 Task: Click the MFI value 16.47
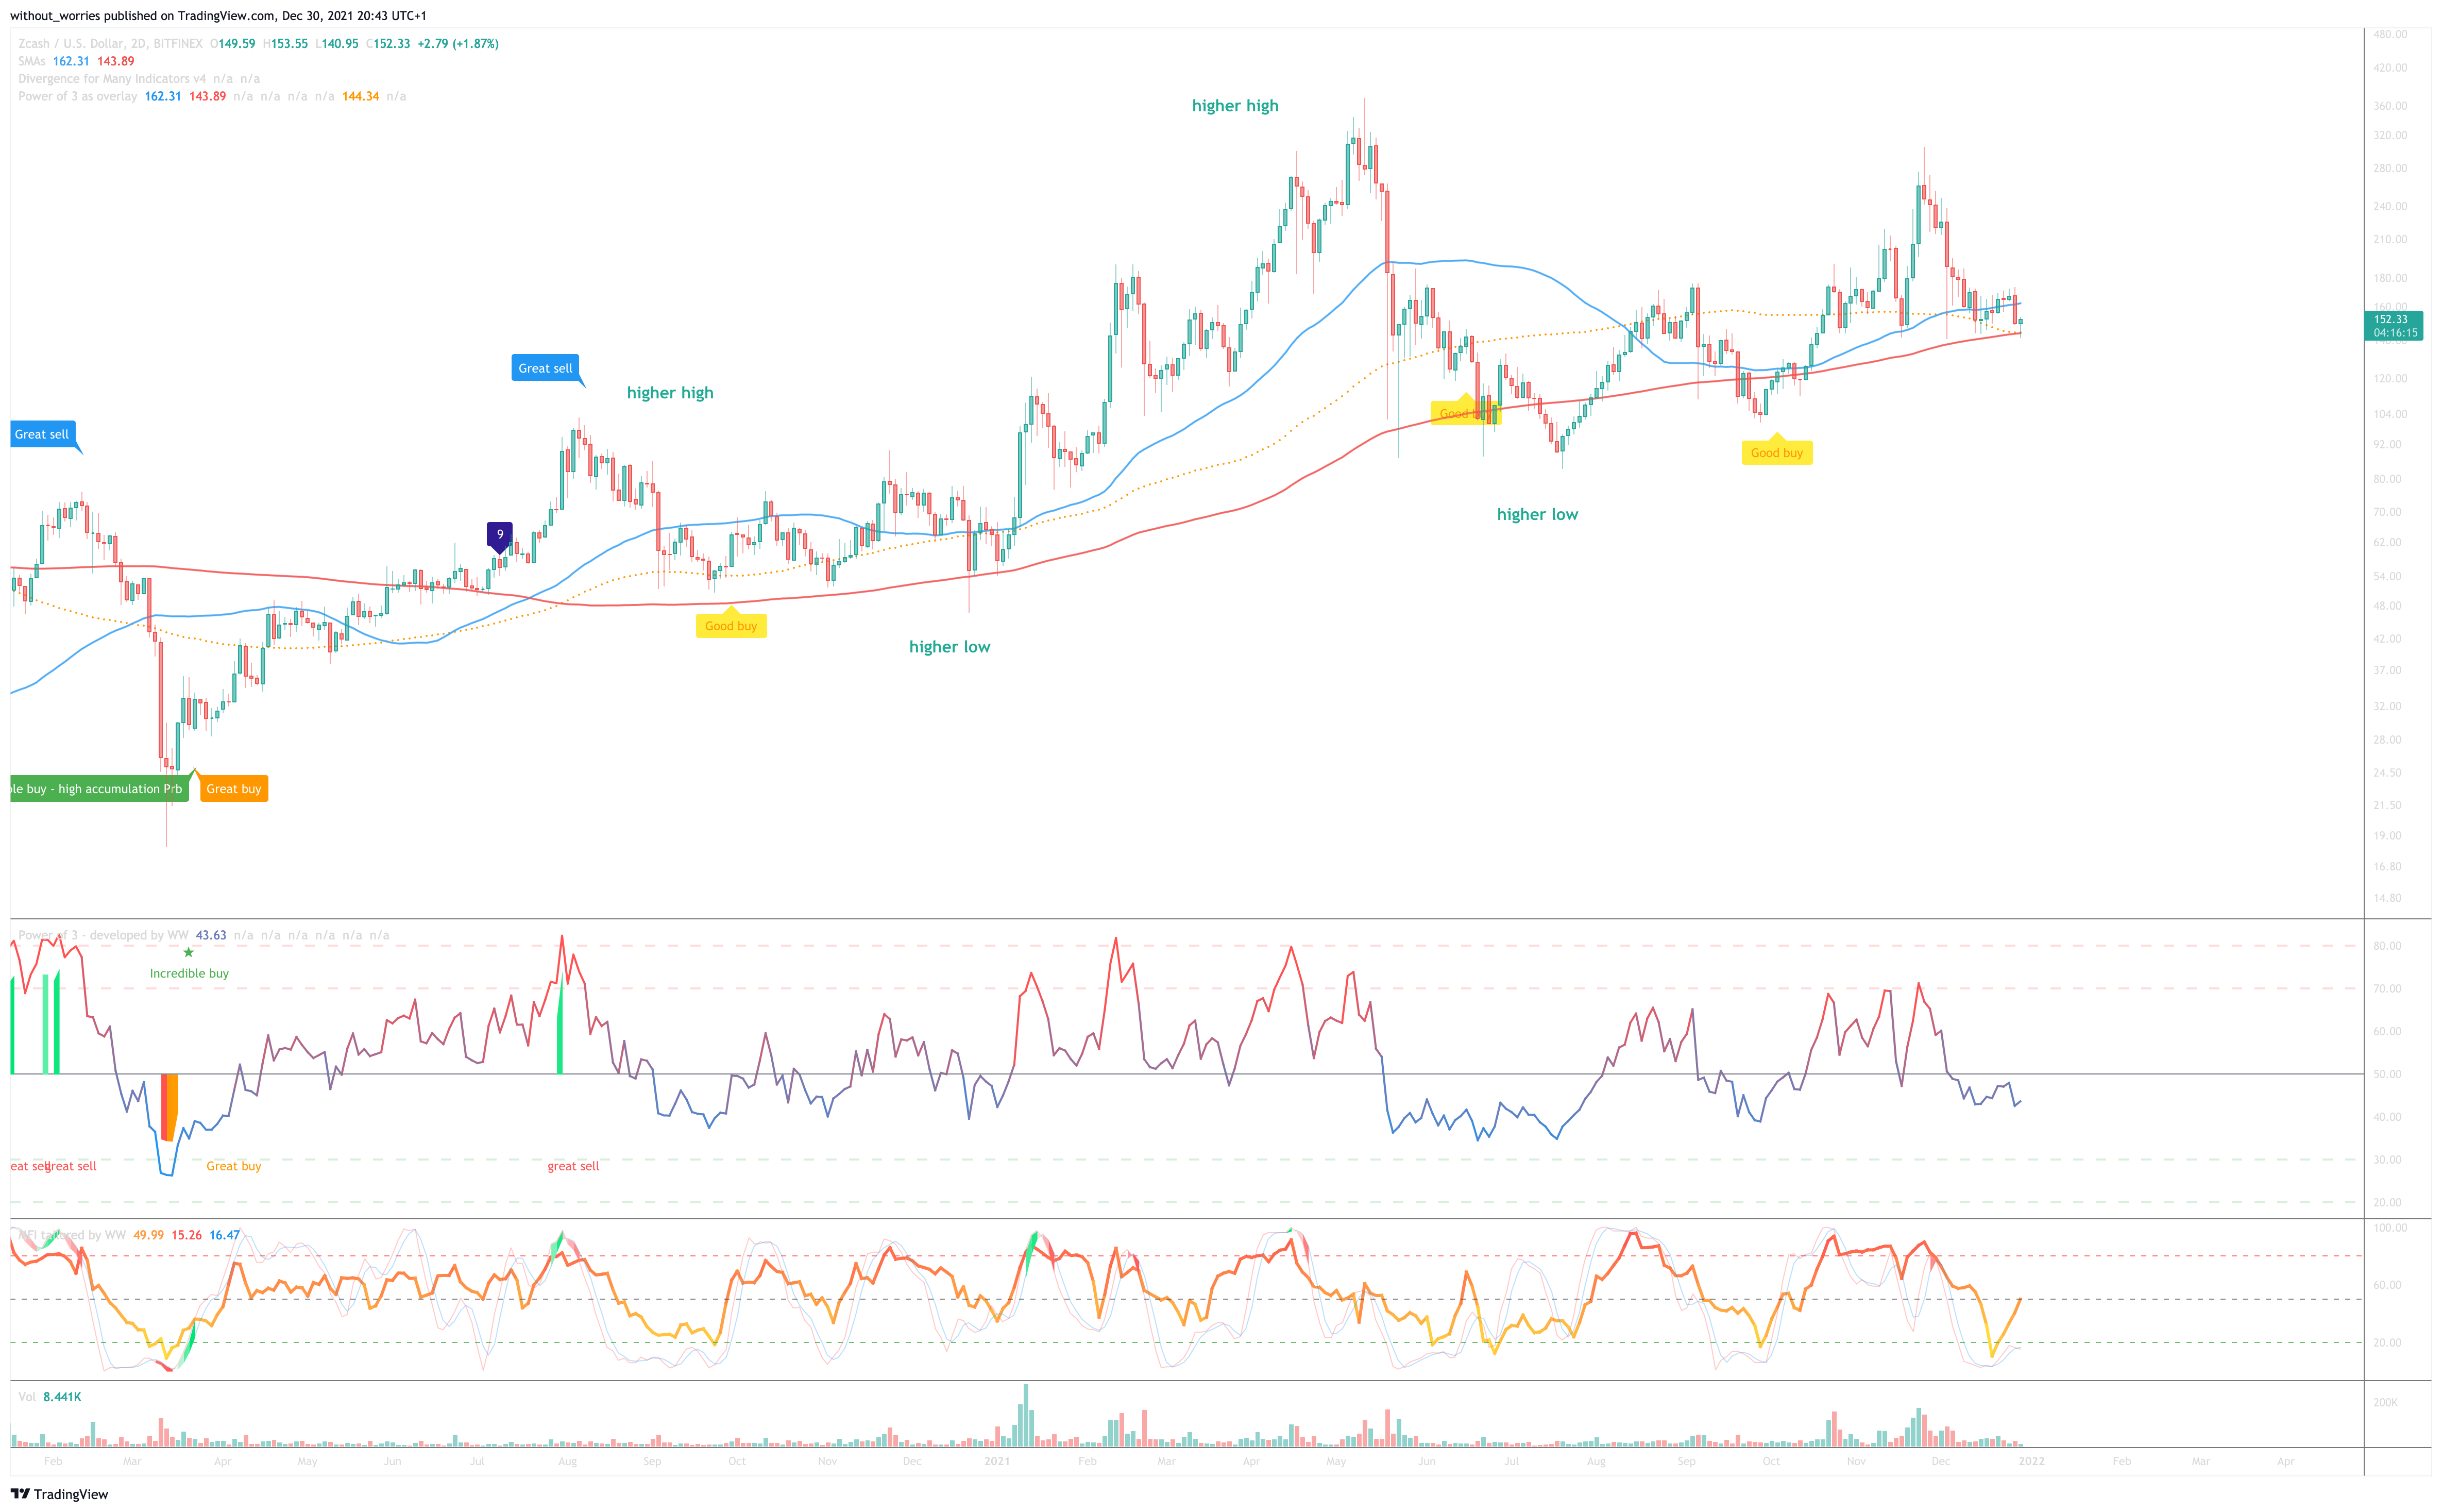[x=225, y=1235]
